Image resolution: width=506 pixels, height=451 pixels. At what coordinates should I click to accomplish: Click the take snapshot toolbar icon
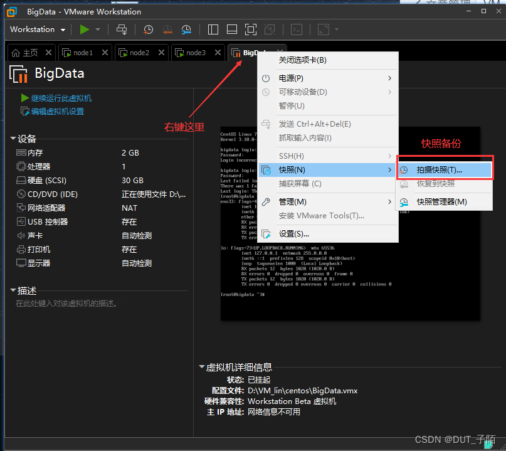148,29
